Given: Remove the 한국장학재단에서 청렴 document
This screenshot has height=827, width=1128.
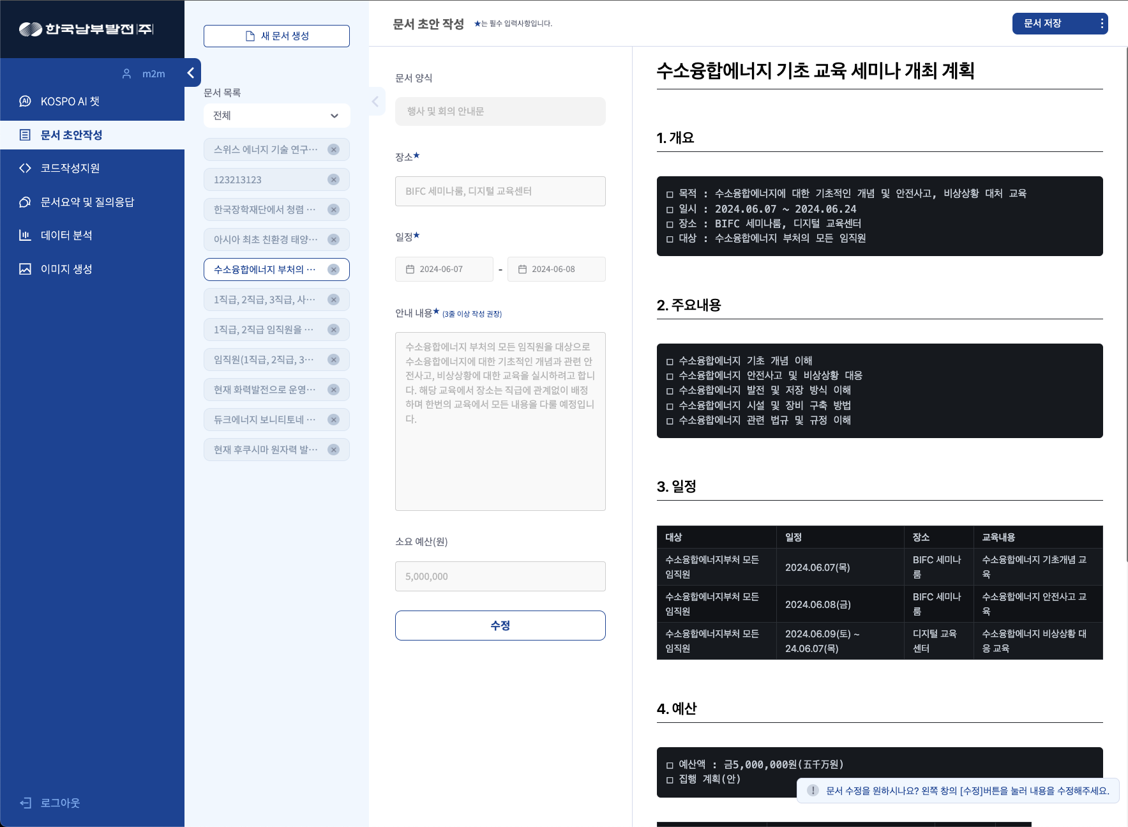Looking at the screenshot, I should 333,209.
